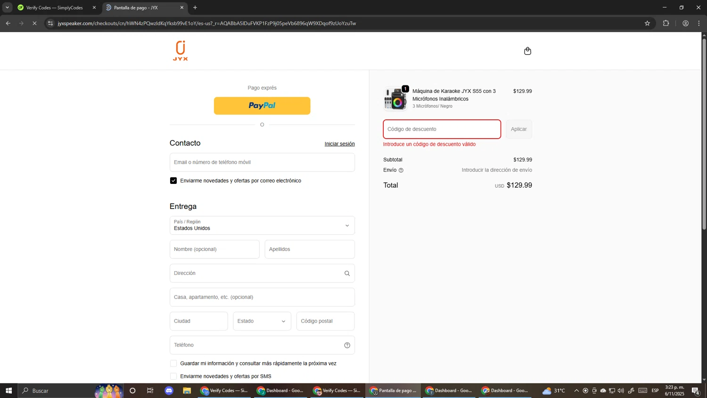
Task: Close the Verify Codes tab
Action: tap(94, 8)
